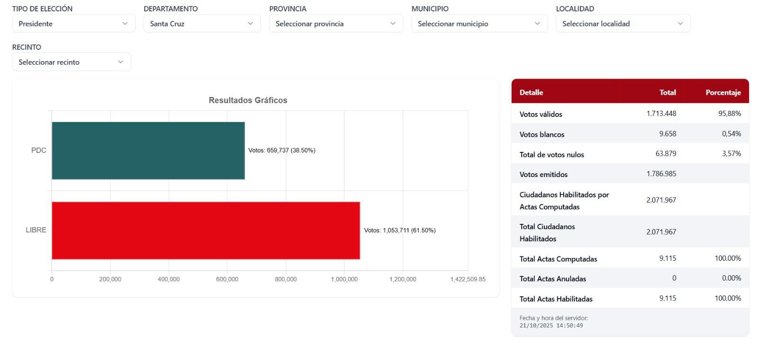Select the red LIBRE bar in the chart
The height and width of the screenshot is (346, 758).
pyautogui.click(x=206, y=231)
